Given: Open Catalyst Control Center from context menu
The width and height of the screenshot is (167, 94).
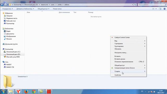Looking at the screenshot, I should pos(128,38).
